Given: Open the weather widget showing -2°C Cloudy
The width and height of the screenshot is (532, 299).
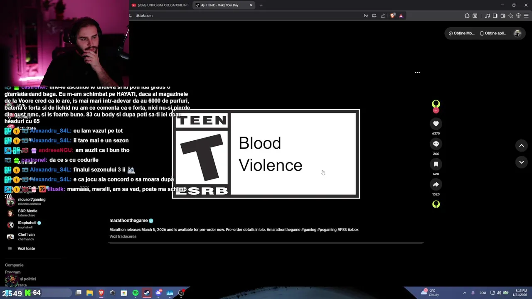Looking at the screenshot, I should (430, 293).
